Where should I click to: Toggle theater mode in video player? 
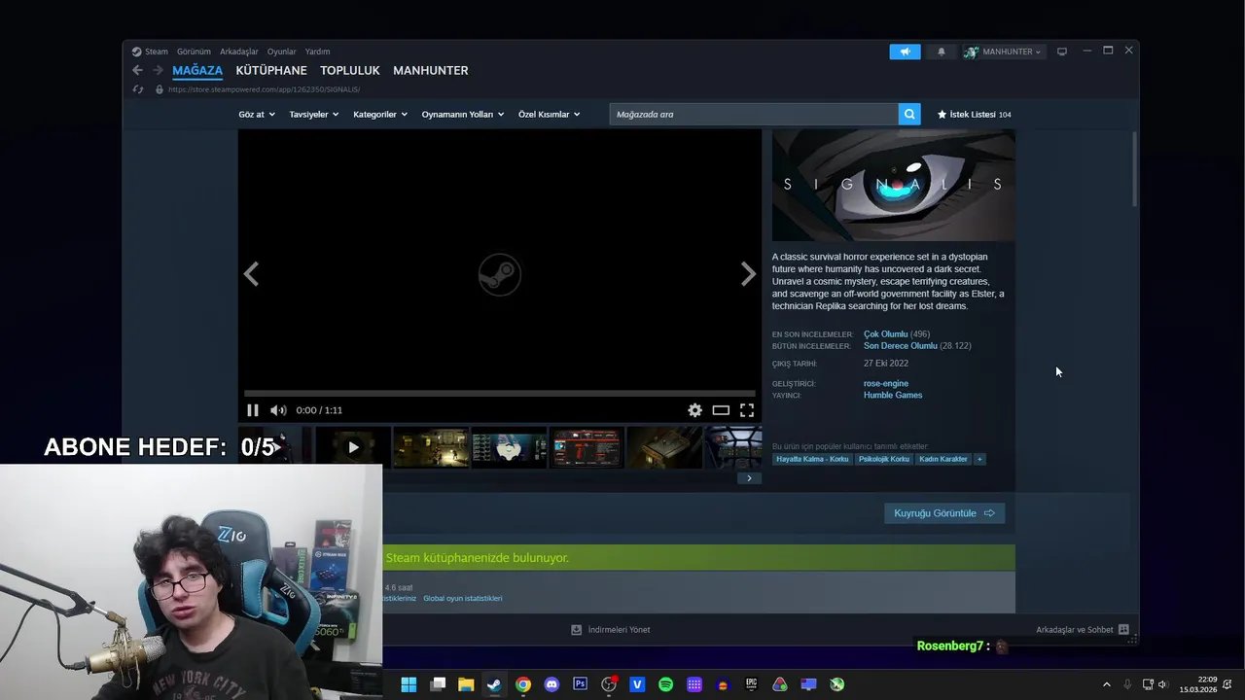(721, 410)
